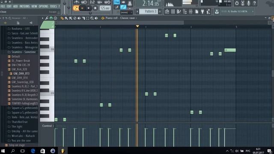Toggle the overdub recording mode button
274x154 pixels.
click(100, 2)
